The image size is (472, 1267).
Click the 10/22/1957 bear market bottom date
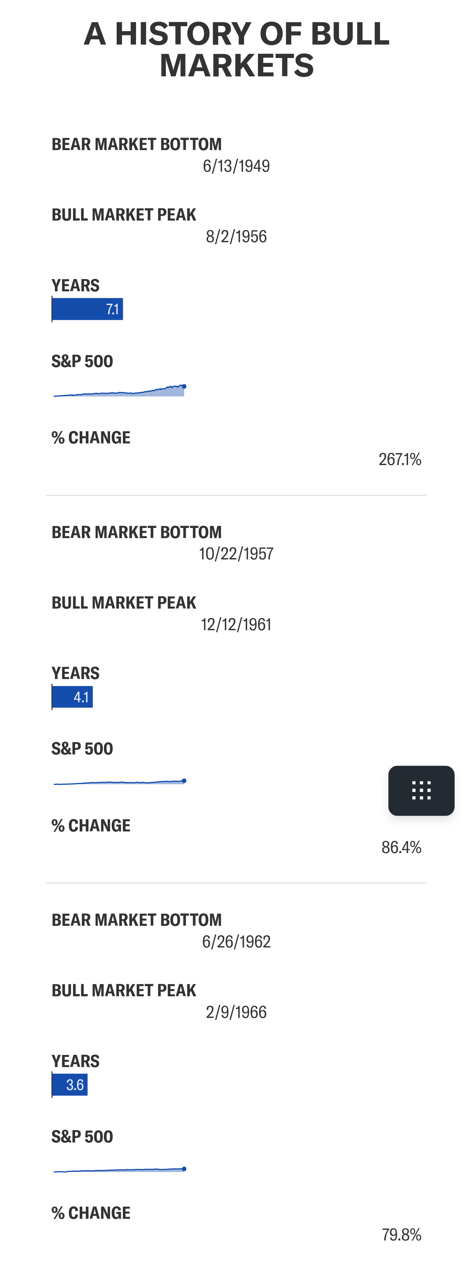pos(236,554)
